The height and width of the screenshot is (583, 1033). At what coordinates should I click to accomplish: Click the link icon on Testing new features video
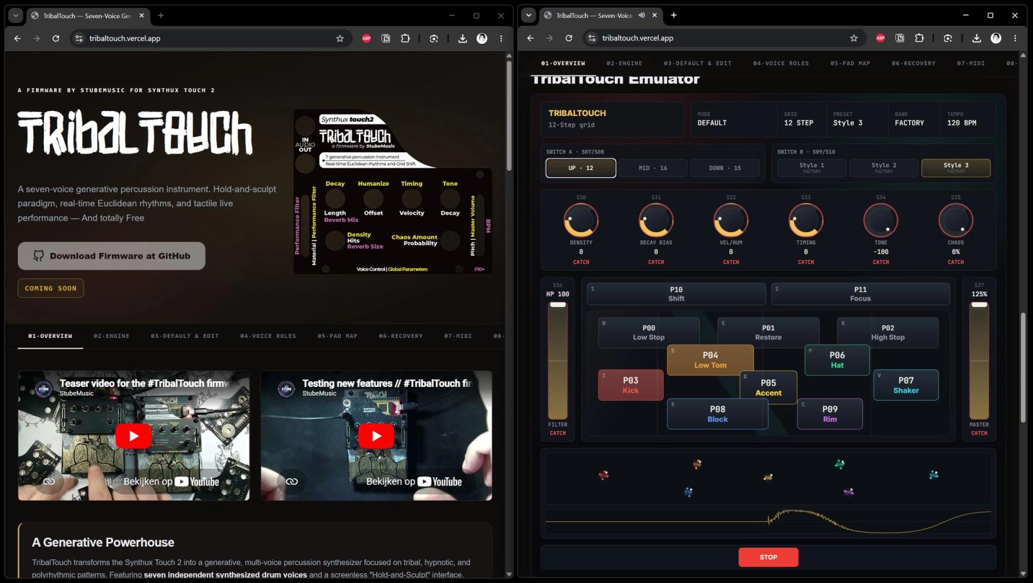[x=292, y=481]
